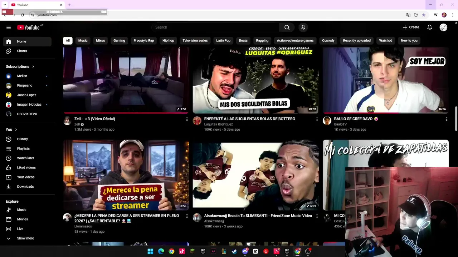This screenshot has width=458, height=257.
Task: Open Alsoknwnasjj Reacts video thumbnail
Action: pyautogui.click(x=256, y=175)
